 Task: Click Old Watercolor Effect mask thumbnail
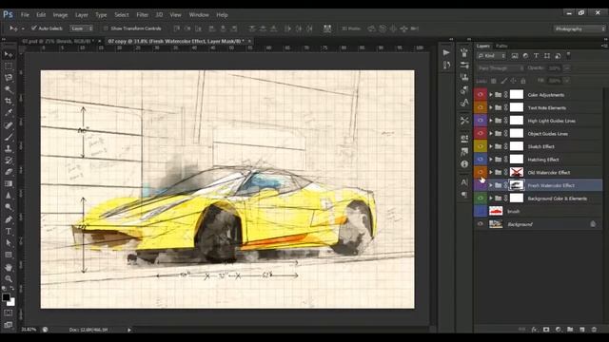[517, 172]
